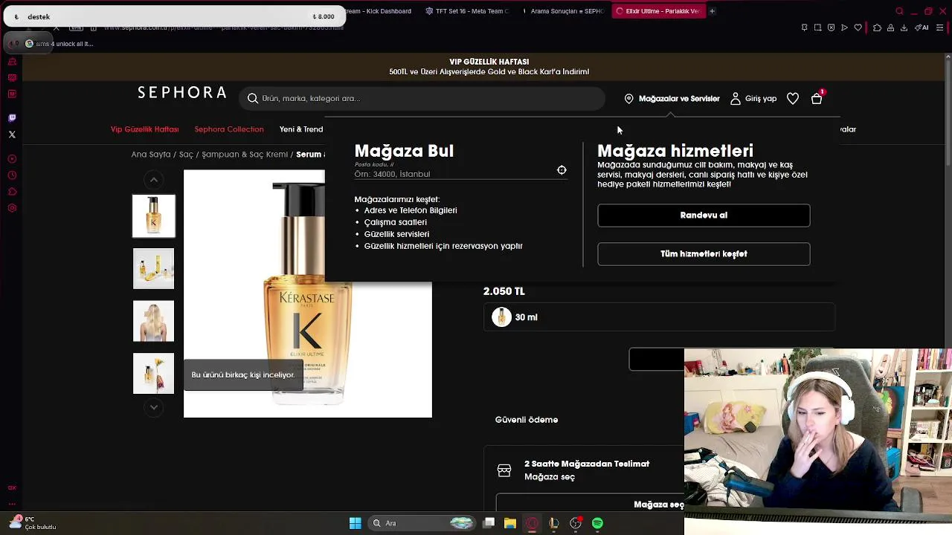Click the location pin icon beside Mağazalar ve Servisler

click(628, 98)
